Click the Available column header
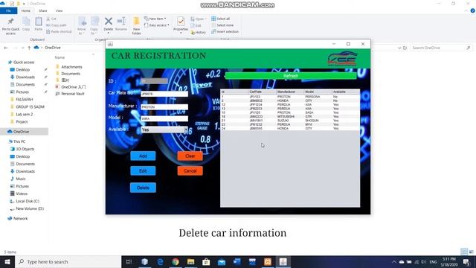The height and width of the screenshot is (268, 476). [x=346, y=92]
